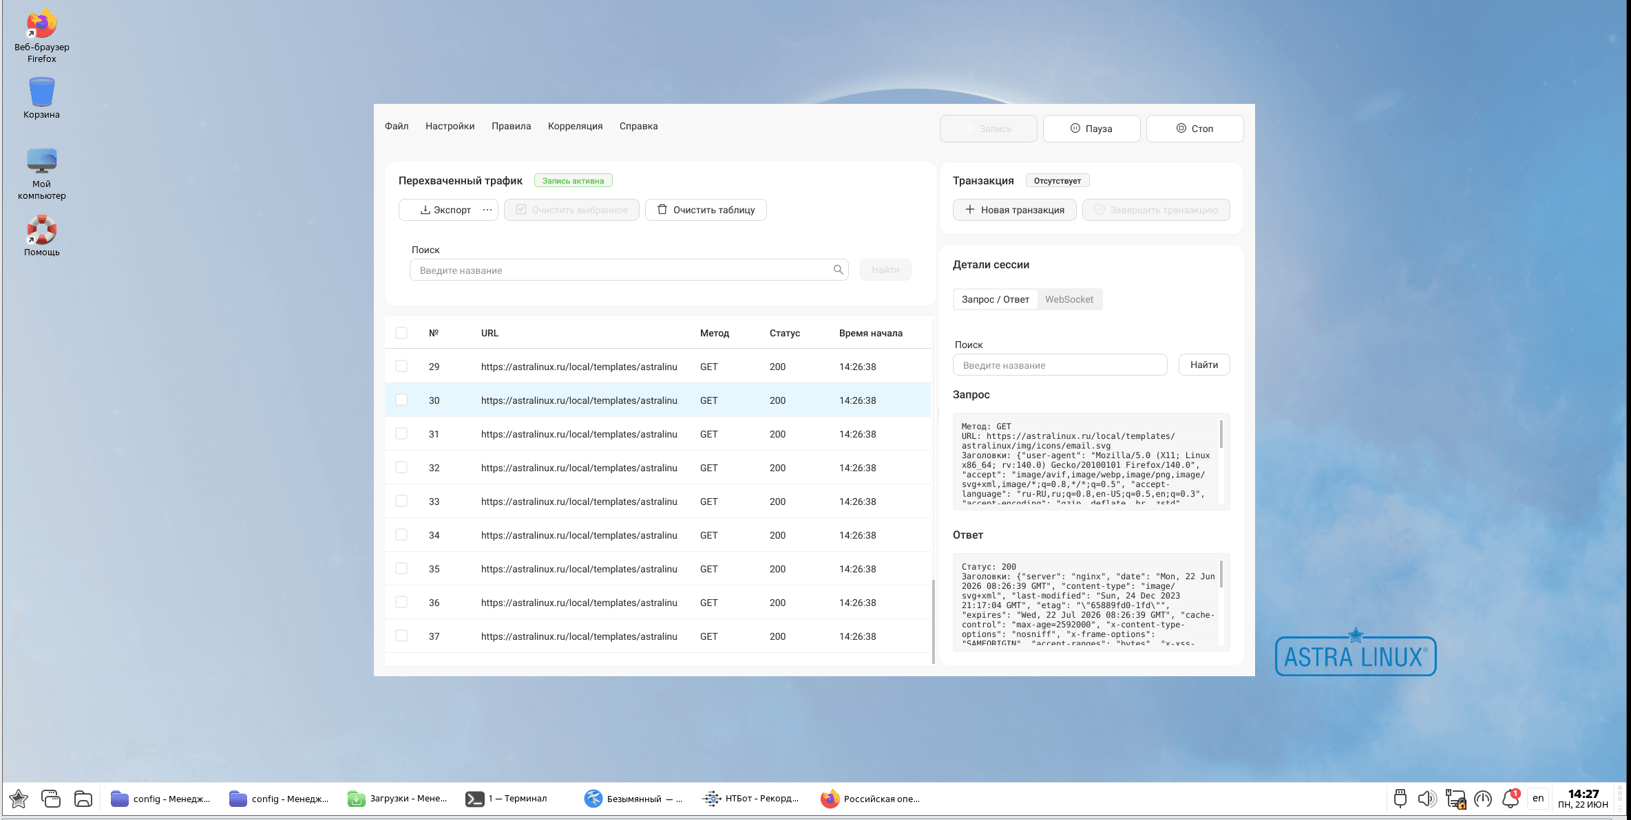Click the Новая транзакция button
The image size is (1631, 820).
(x=1015, y=210)
